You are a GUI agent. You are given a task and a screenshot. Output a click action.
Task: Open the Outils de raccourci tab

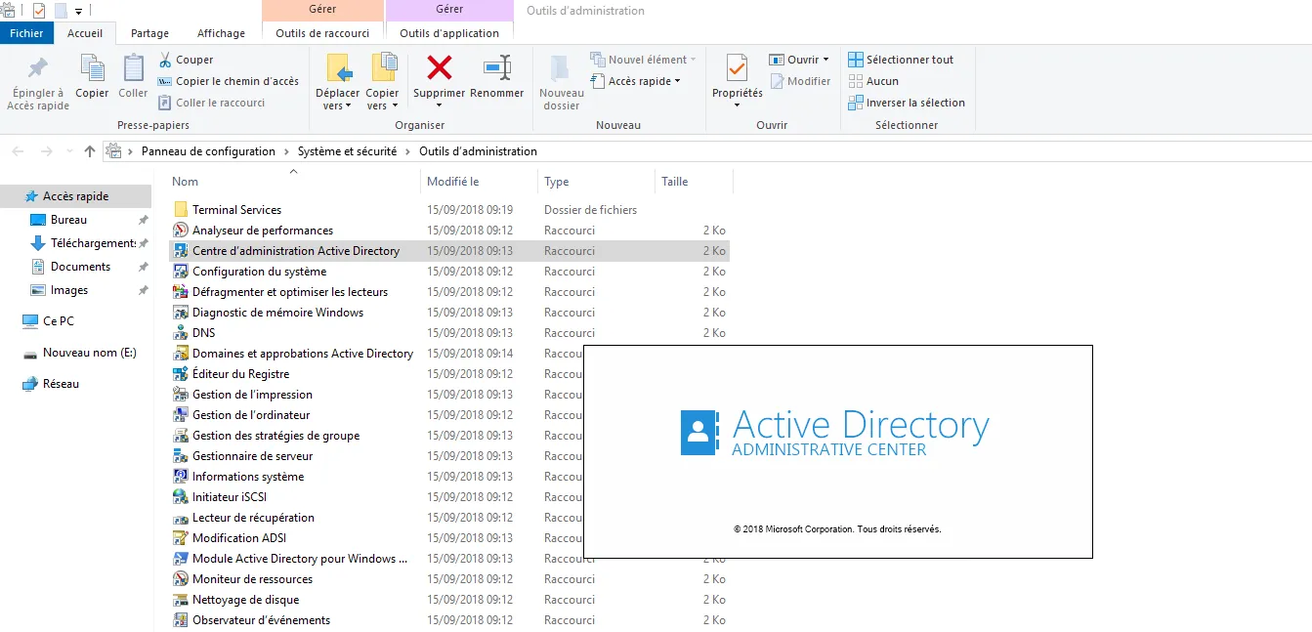pyautogui.click(x=322, y=33)
